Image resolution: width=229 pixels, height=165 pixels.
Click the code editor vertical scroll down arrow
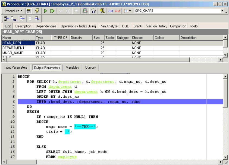[x=225, y=157]
